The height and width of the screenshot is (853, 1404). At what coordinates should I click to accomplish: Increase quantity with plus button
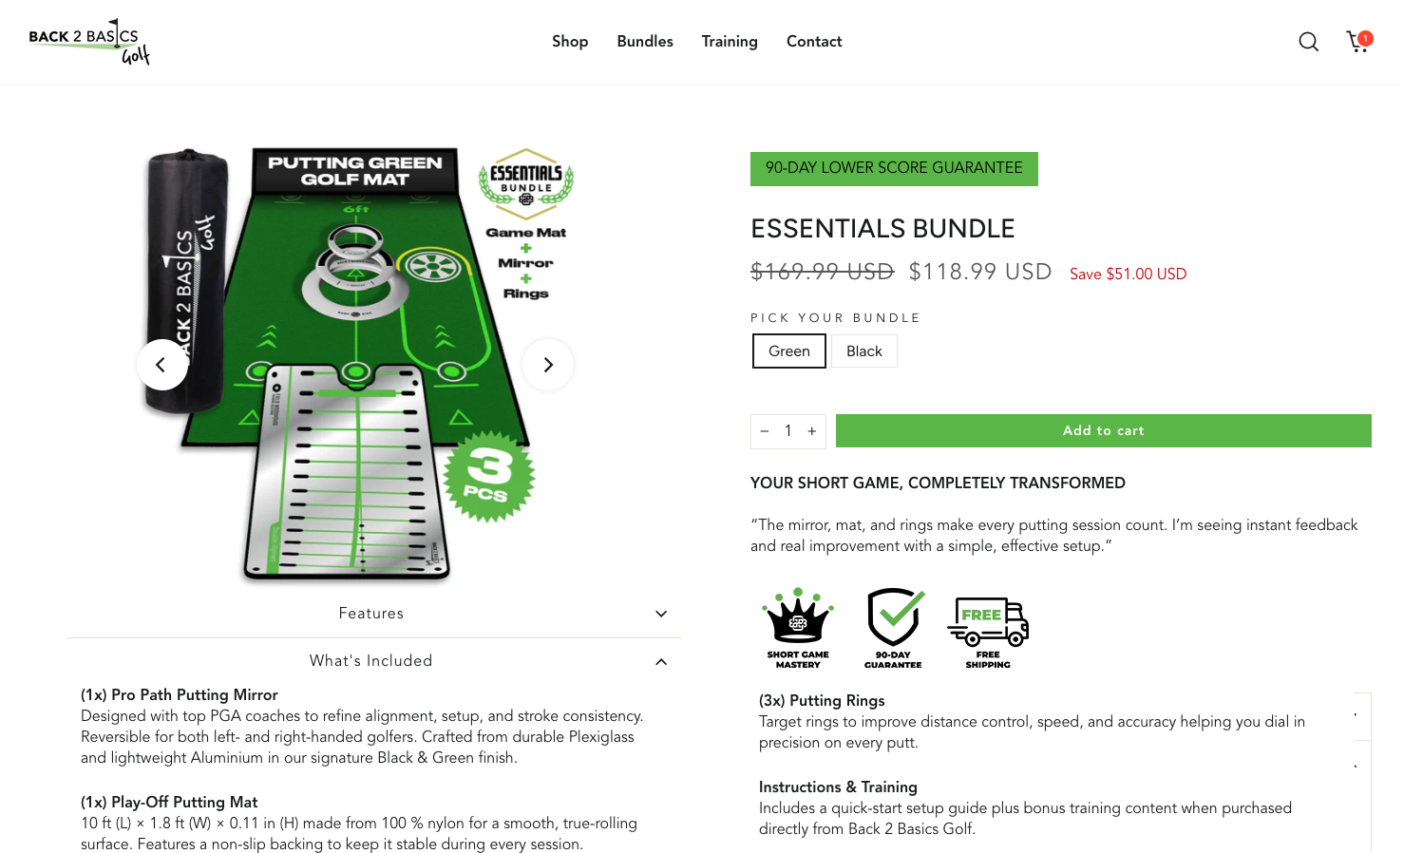click(812, 431)
